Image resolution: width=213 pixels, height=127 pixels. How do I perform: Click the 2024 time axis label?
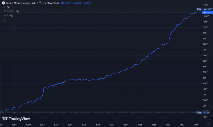point(196,125)
